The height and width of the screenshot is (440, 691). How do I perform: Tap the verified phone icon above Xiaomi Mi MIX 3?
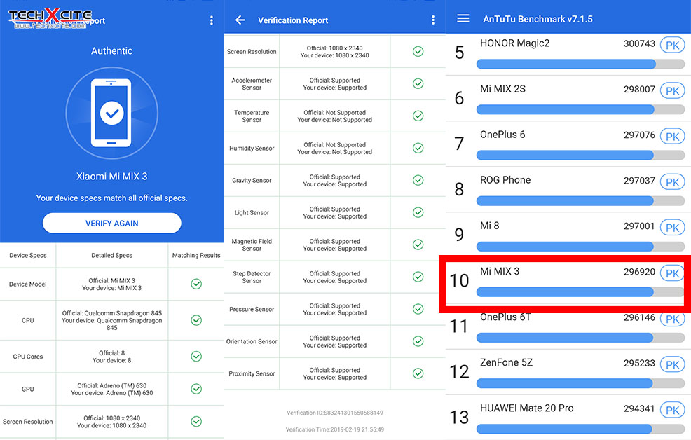click(x=111, y=113)
